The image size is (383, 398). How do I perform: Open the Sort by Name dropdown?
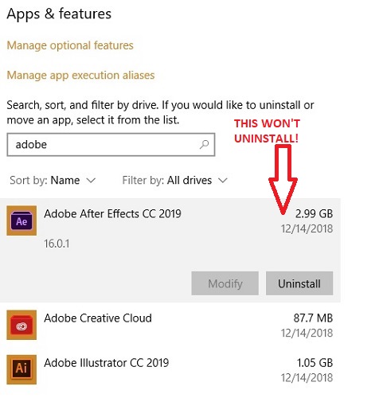point(53,181)
